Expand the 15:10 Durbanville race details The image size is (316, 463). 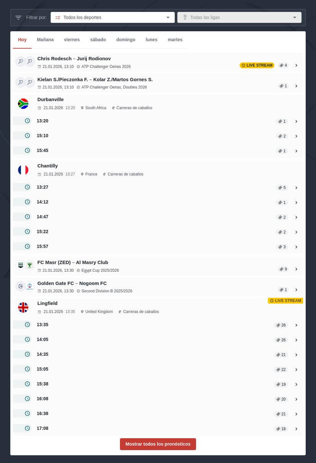(297, 136)
